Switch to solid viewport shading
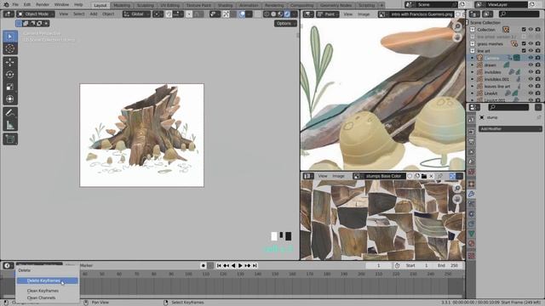This screenshot has width=545, height=306. (273, 14)
